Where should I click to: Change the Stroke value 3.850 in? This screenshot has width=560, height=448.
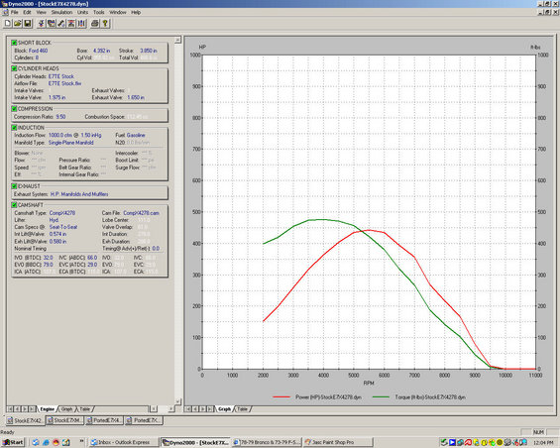pos(149,51)
